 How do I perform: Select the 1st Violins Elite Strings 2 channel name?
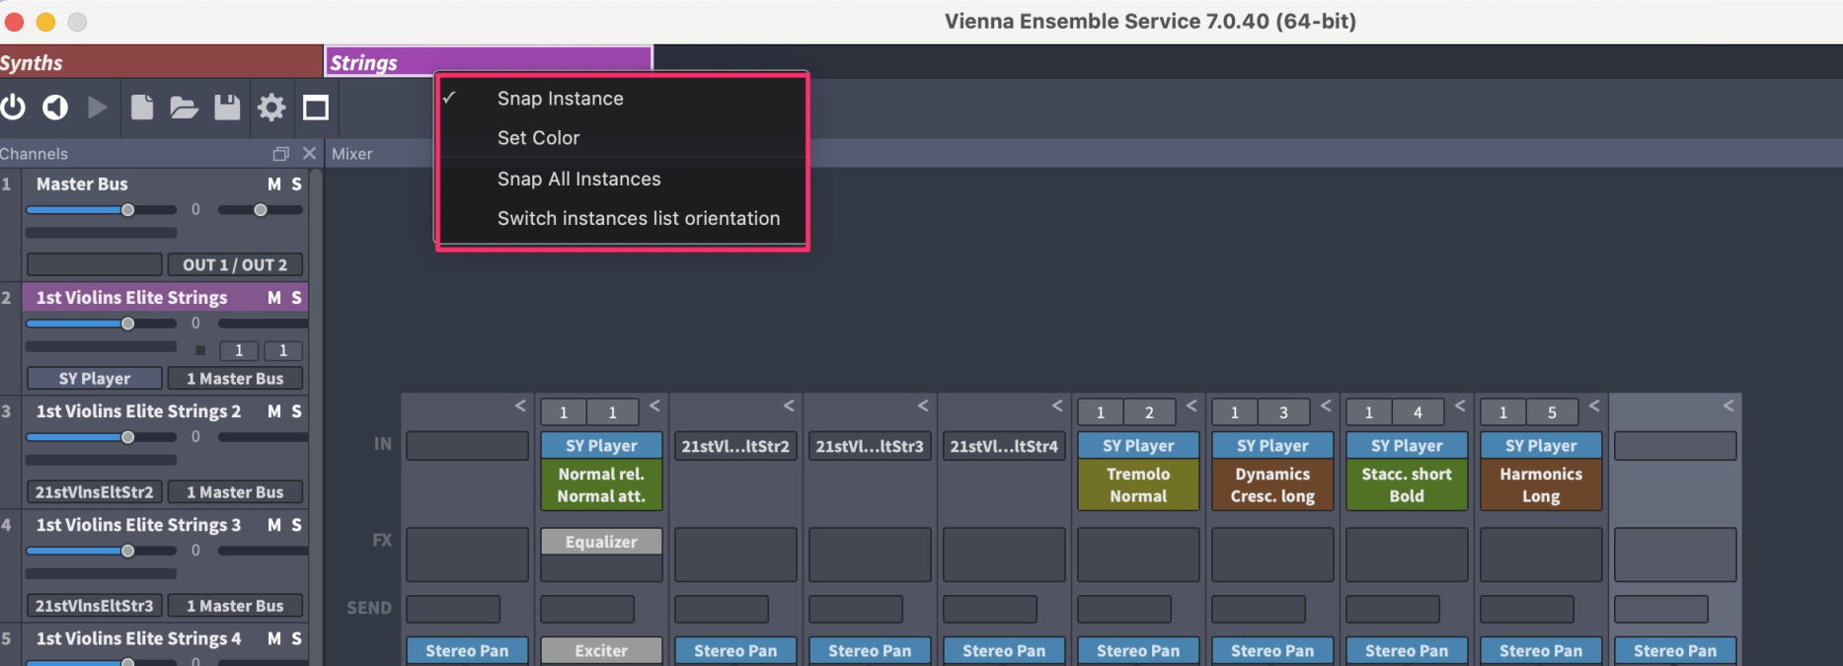pyautogui.click(x=138, y=411)
